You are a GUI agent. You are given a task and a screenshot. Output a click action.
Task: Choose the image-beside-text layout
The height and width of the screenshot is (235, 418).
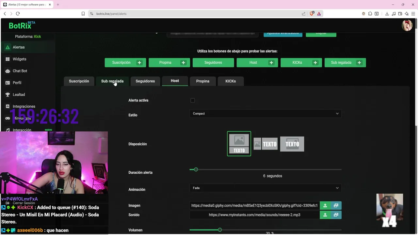(x=265, y=144)
